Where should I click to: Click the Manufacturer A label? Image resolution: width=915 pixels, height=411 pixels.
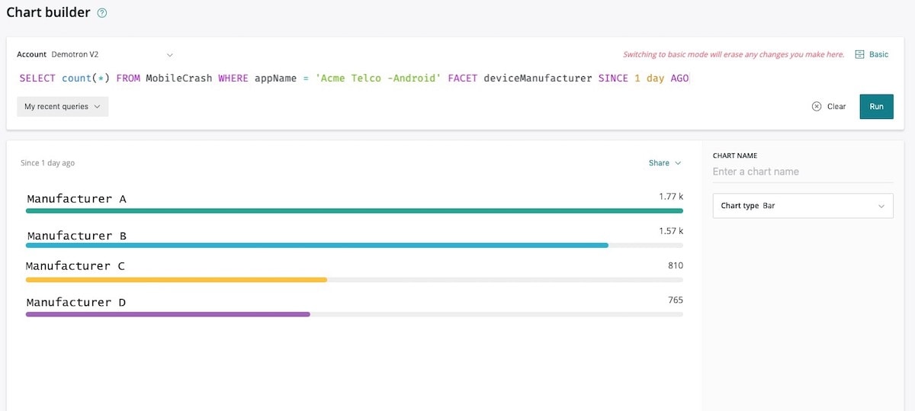(x=76, y=199)
